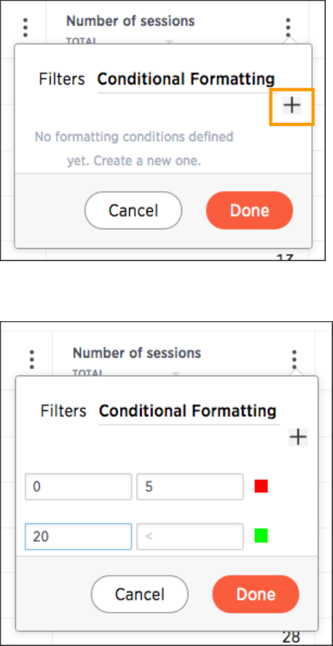Click the plus icon highlighted in orange

[x=292, y=106]
